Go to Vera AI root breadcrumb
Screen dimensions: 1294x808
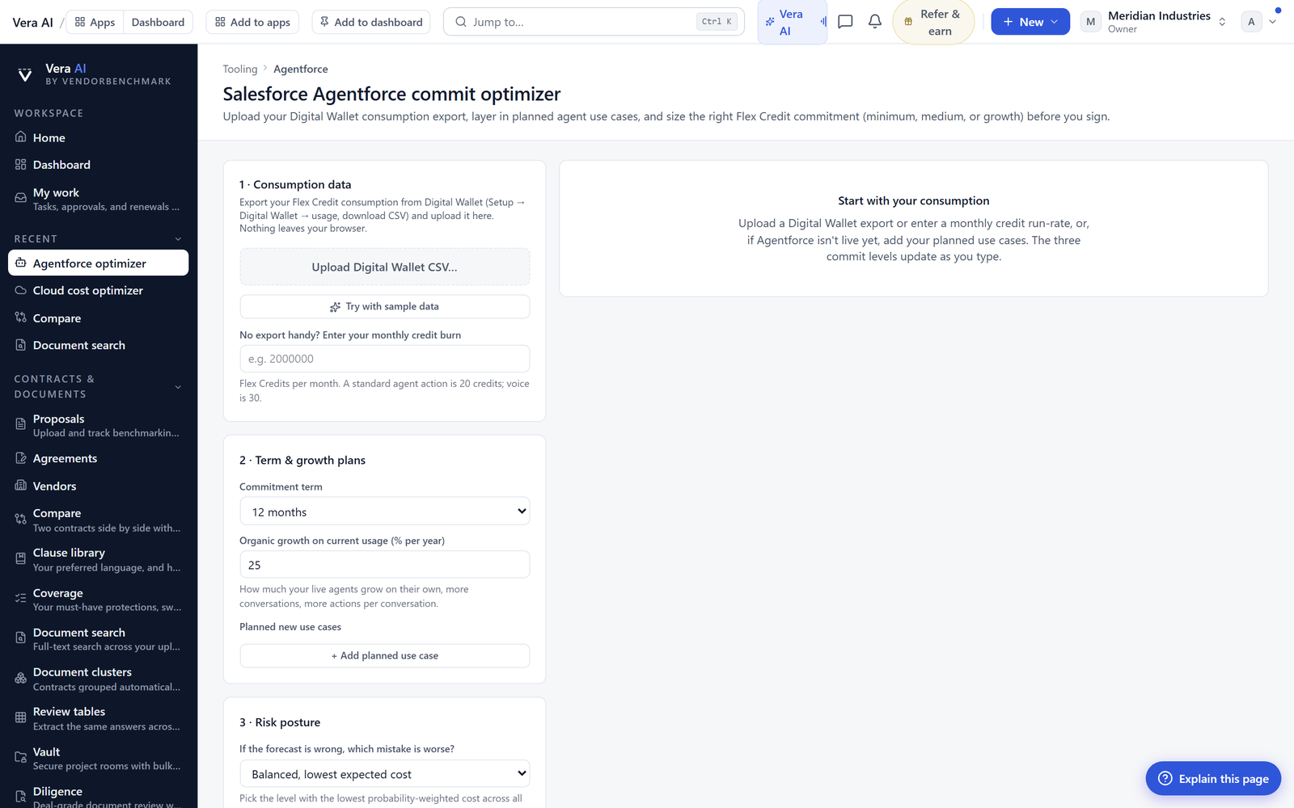32,23
